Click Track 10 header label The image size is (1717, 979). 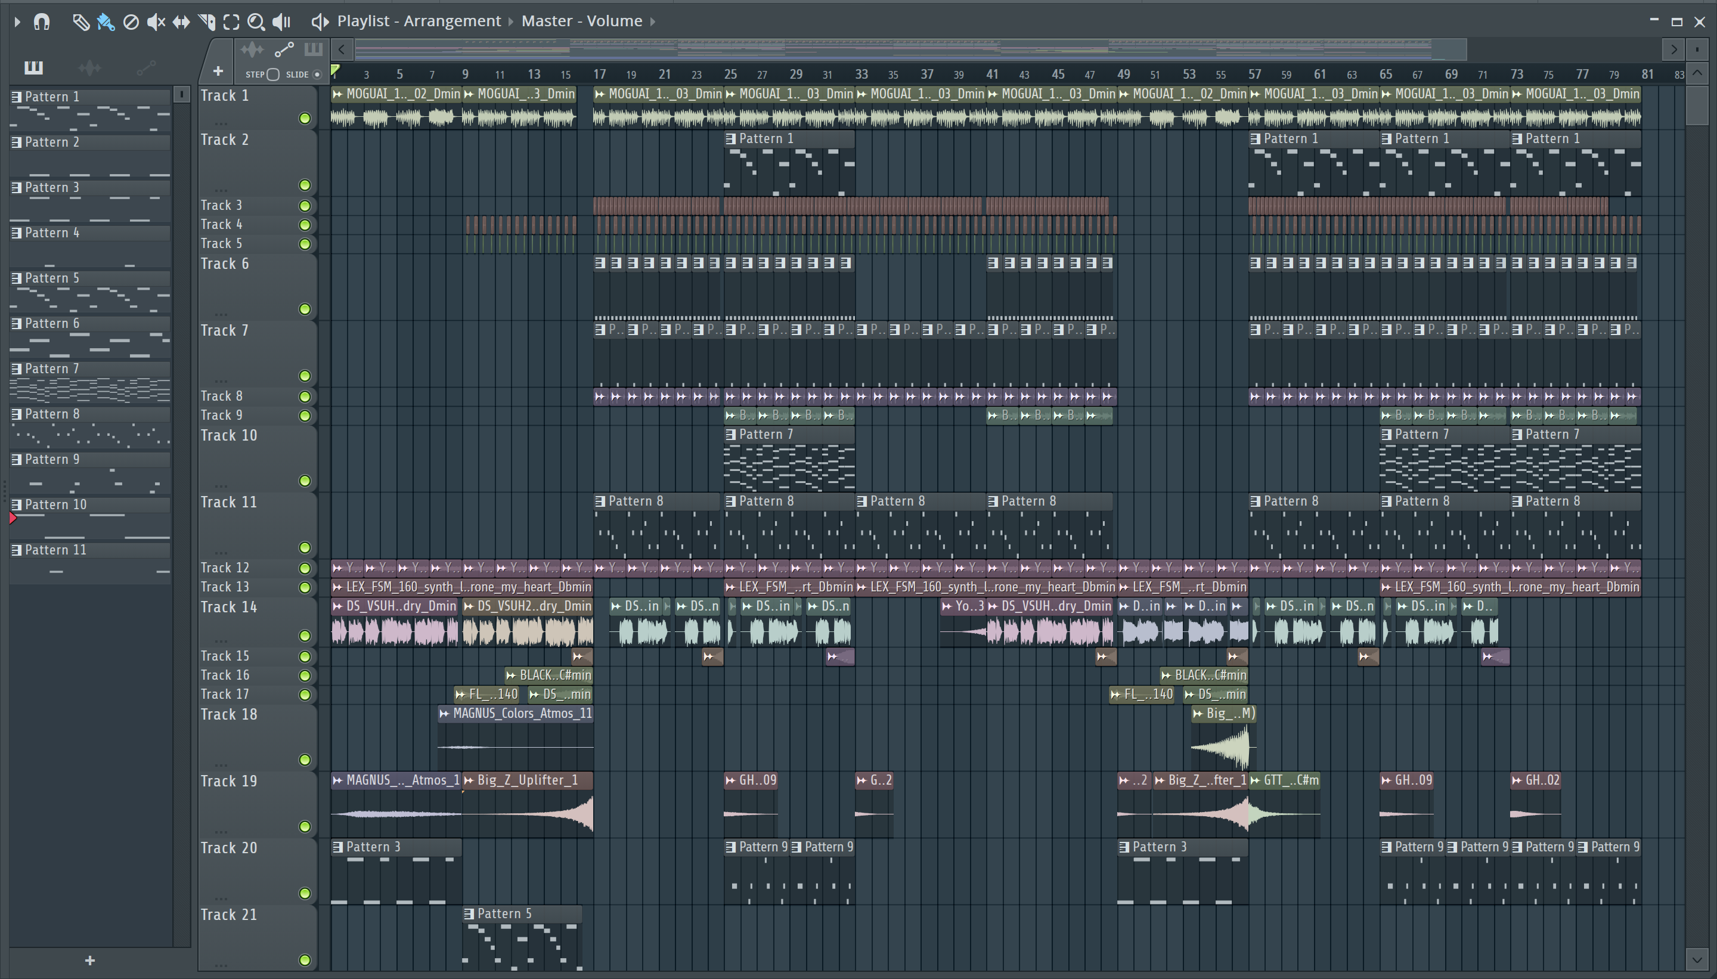coord(228,435)
